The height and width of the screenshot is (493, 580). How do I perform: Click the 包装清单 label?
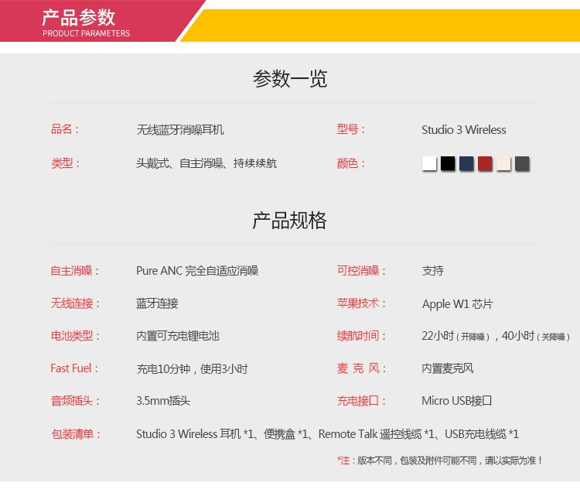tap(77, 433)
